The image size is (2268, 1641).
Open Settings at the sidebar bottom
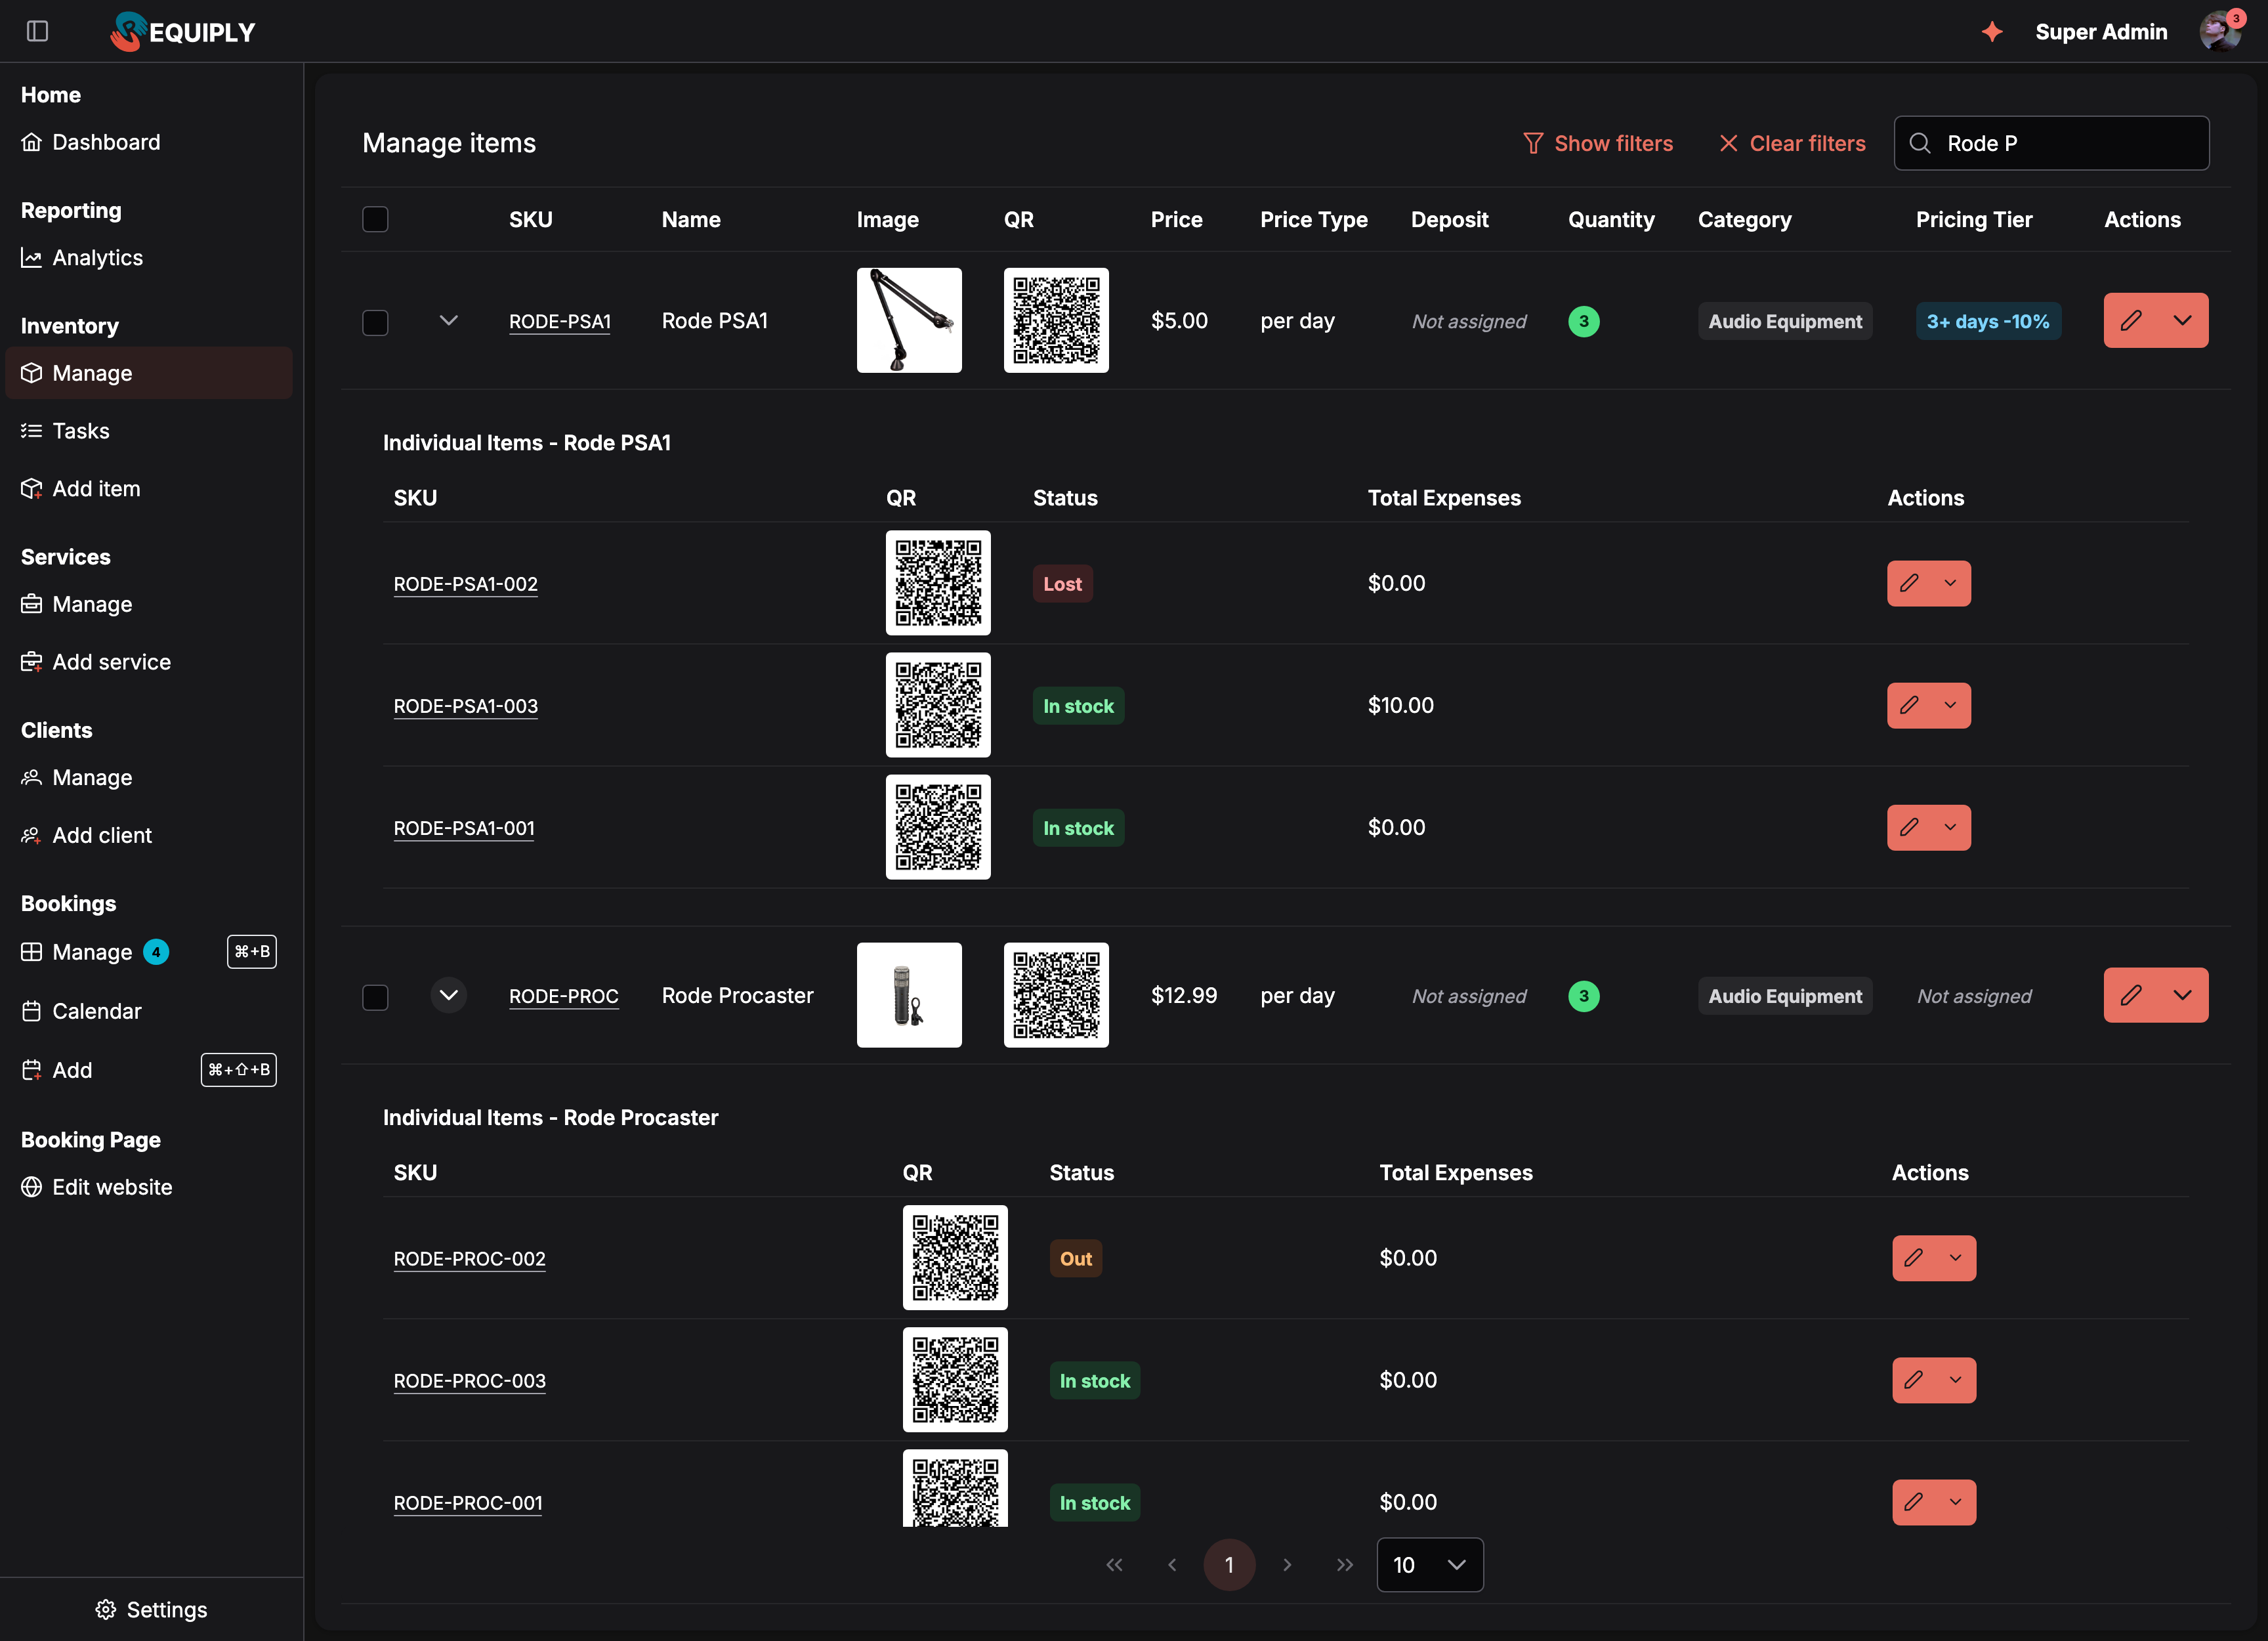[152, 1609]
